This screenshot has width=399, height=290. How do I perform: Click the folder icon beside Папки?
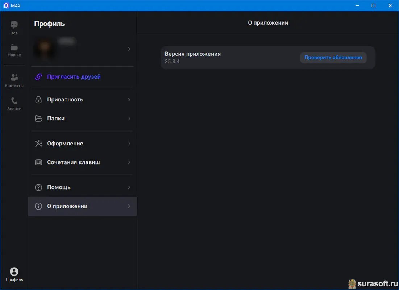tap(38, 119)
